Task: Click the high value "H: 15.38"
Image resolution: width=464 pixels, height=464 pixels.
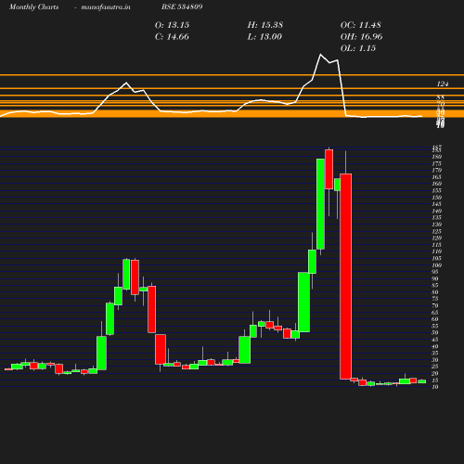Action: (265, 25)
